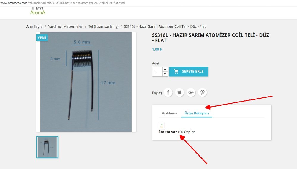Decrease quantity with down arrow
Screen dimensions: 297x169
tap(165, 74)
